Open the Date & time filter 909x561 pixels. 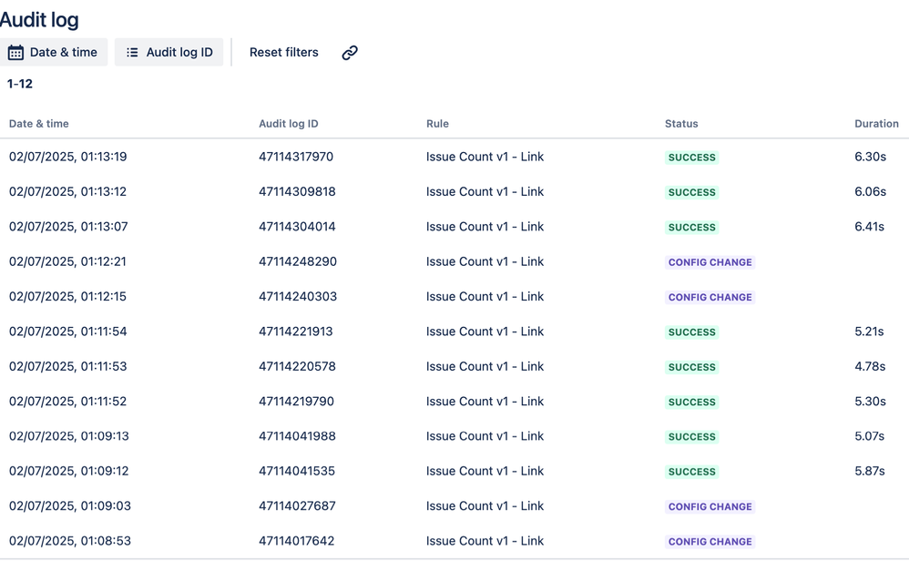(x=54, y=52)
